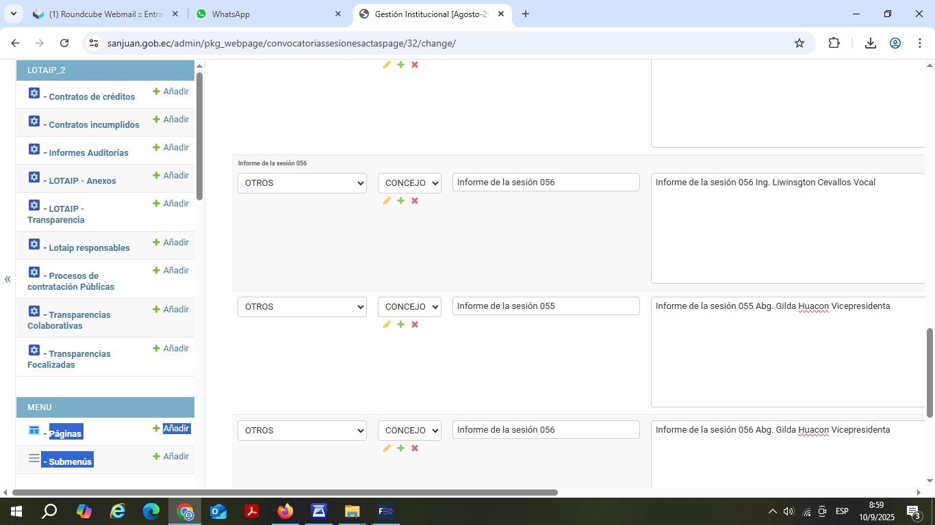Open the Chrome tab search chevron
This screenshot has height=525, width=935.
[13, 14]
